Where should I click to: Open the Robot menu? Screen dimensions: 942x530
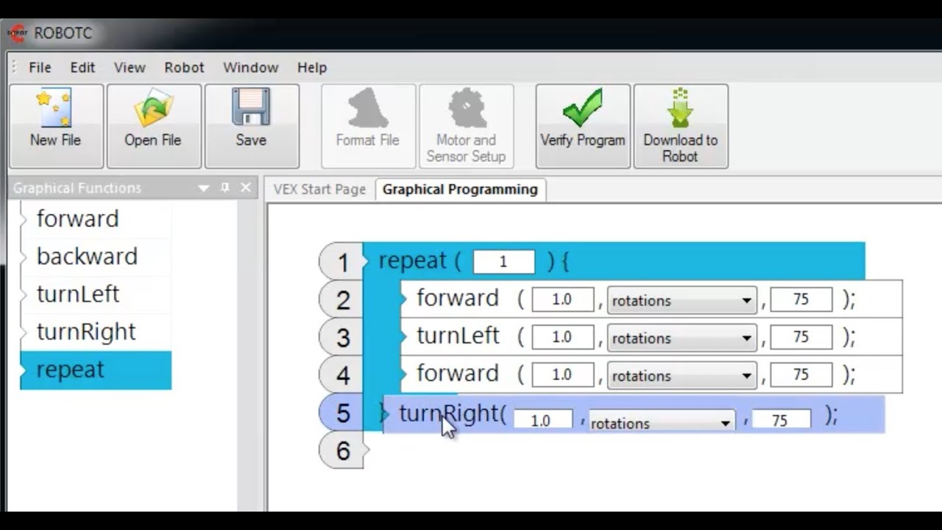coord(184,67)
